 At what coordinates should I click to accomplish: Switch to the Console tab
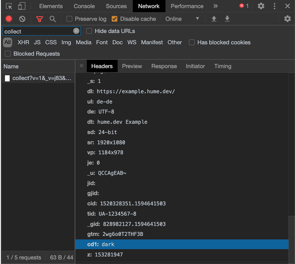(84, 6)
